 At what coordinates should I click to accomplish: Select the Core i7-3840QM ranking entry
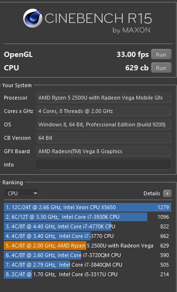click(87, 265)
